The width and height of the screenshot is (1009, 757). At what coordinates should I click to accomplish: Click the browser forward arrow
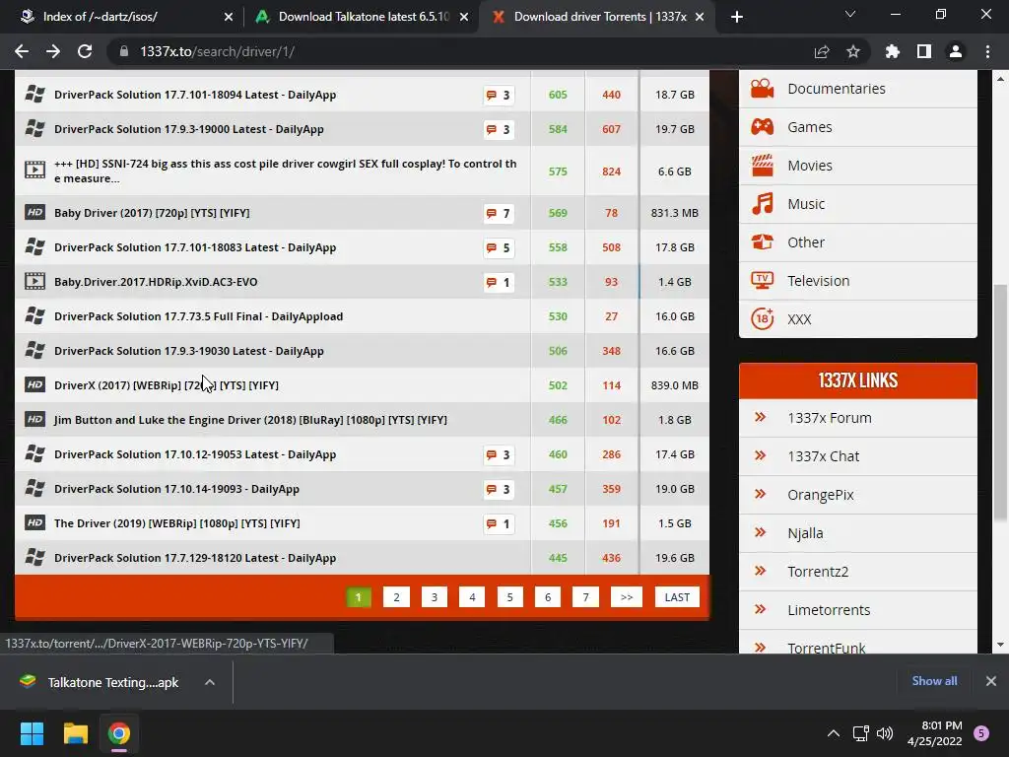[x=53, y=51]
